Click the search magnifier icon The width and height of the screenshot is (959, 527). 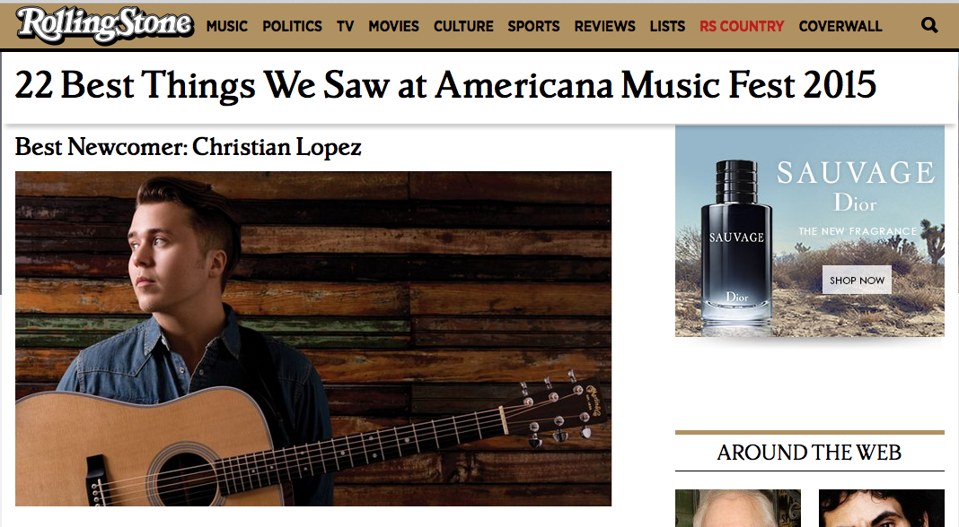click(x=929, y=26)
